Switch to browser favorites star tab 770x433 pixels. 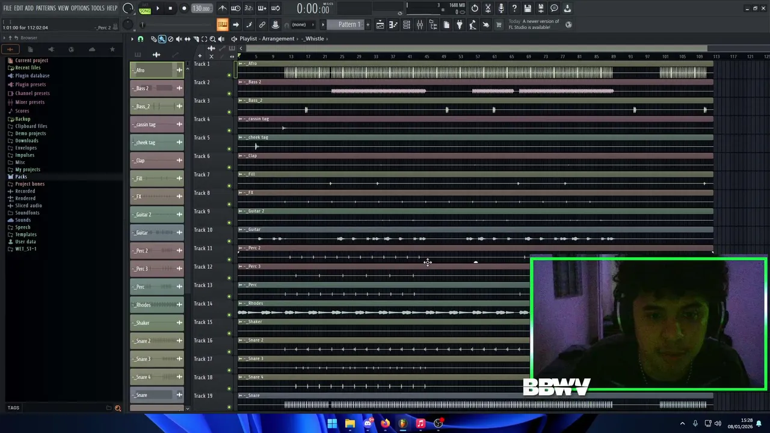(112, 49)
